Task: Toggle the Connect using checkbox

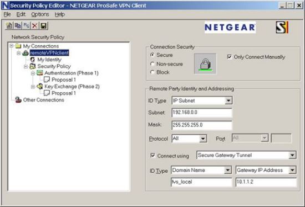Action: coord(153,156)
